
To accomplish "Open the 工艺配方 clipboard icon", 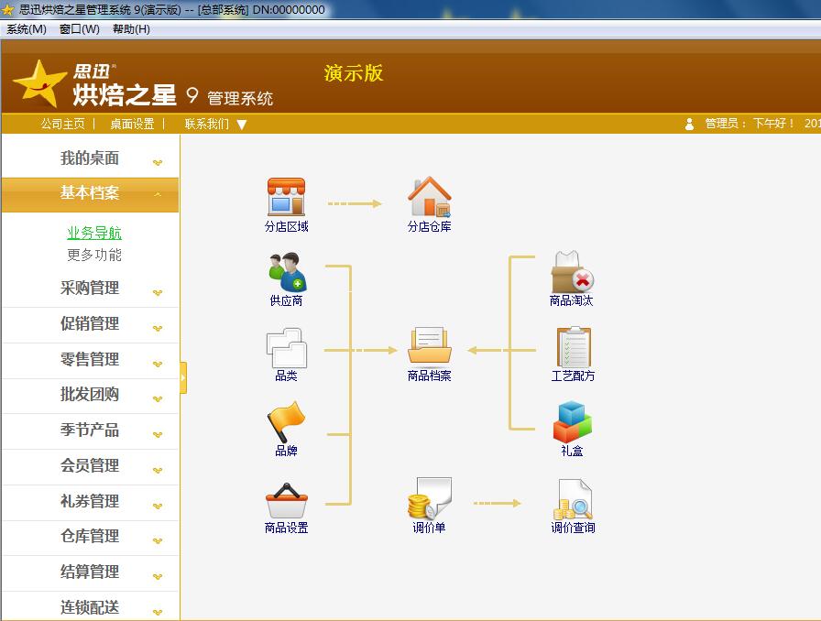I will (x=574, y=346).
